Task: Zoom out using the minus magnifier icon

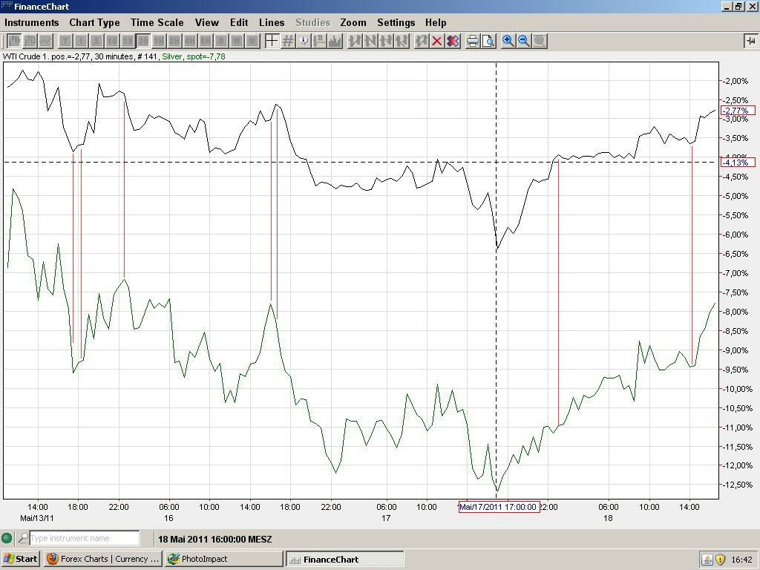Action: click(524, 41)
